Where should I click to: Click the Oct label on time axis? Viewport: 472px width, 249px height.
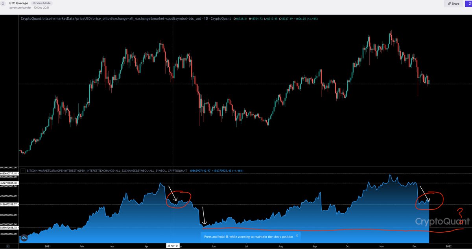[348, 246]
